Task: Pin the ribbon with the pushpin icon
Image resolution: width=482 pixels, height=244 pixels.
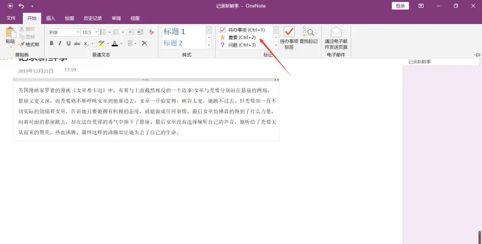Action: pyautogui.click(x=477, y=55)
